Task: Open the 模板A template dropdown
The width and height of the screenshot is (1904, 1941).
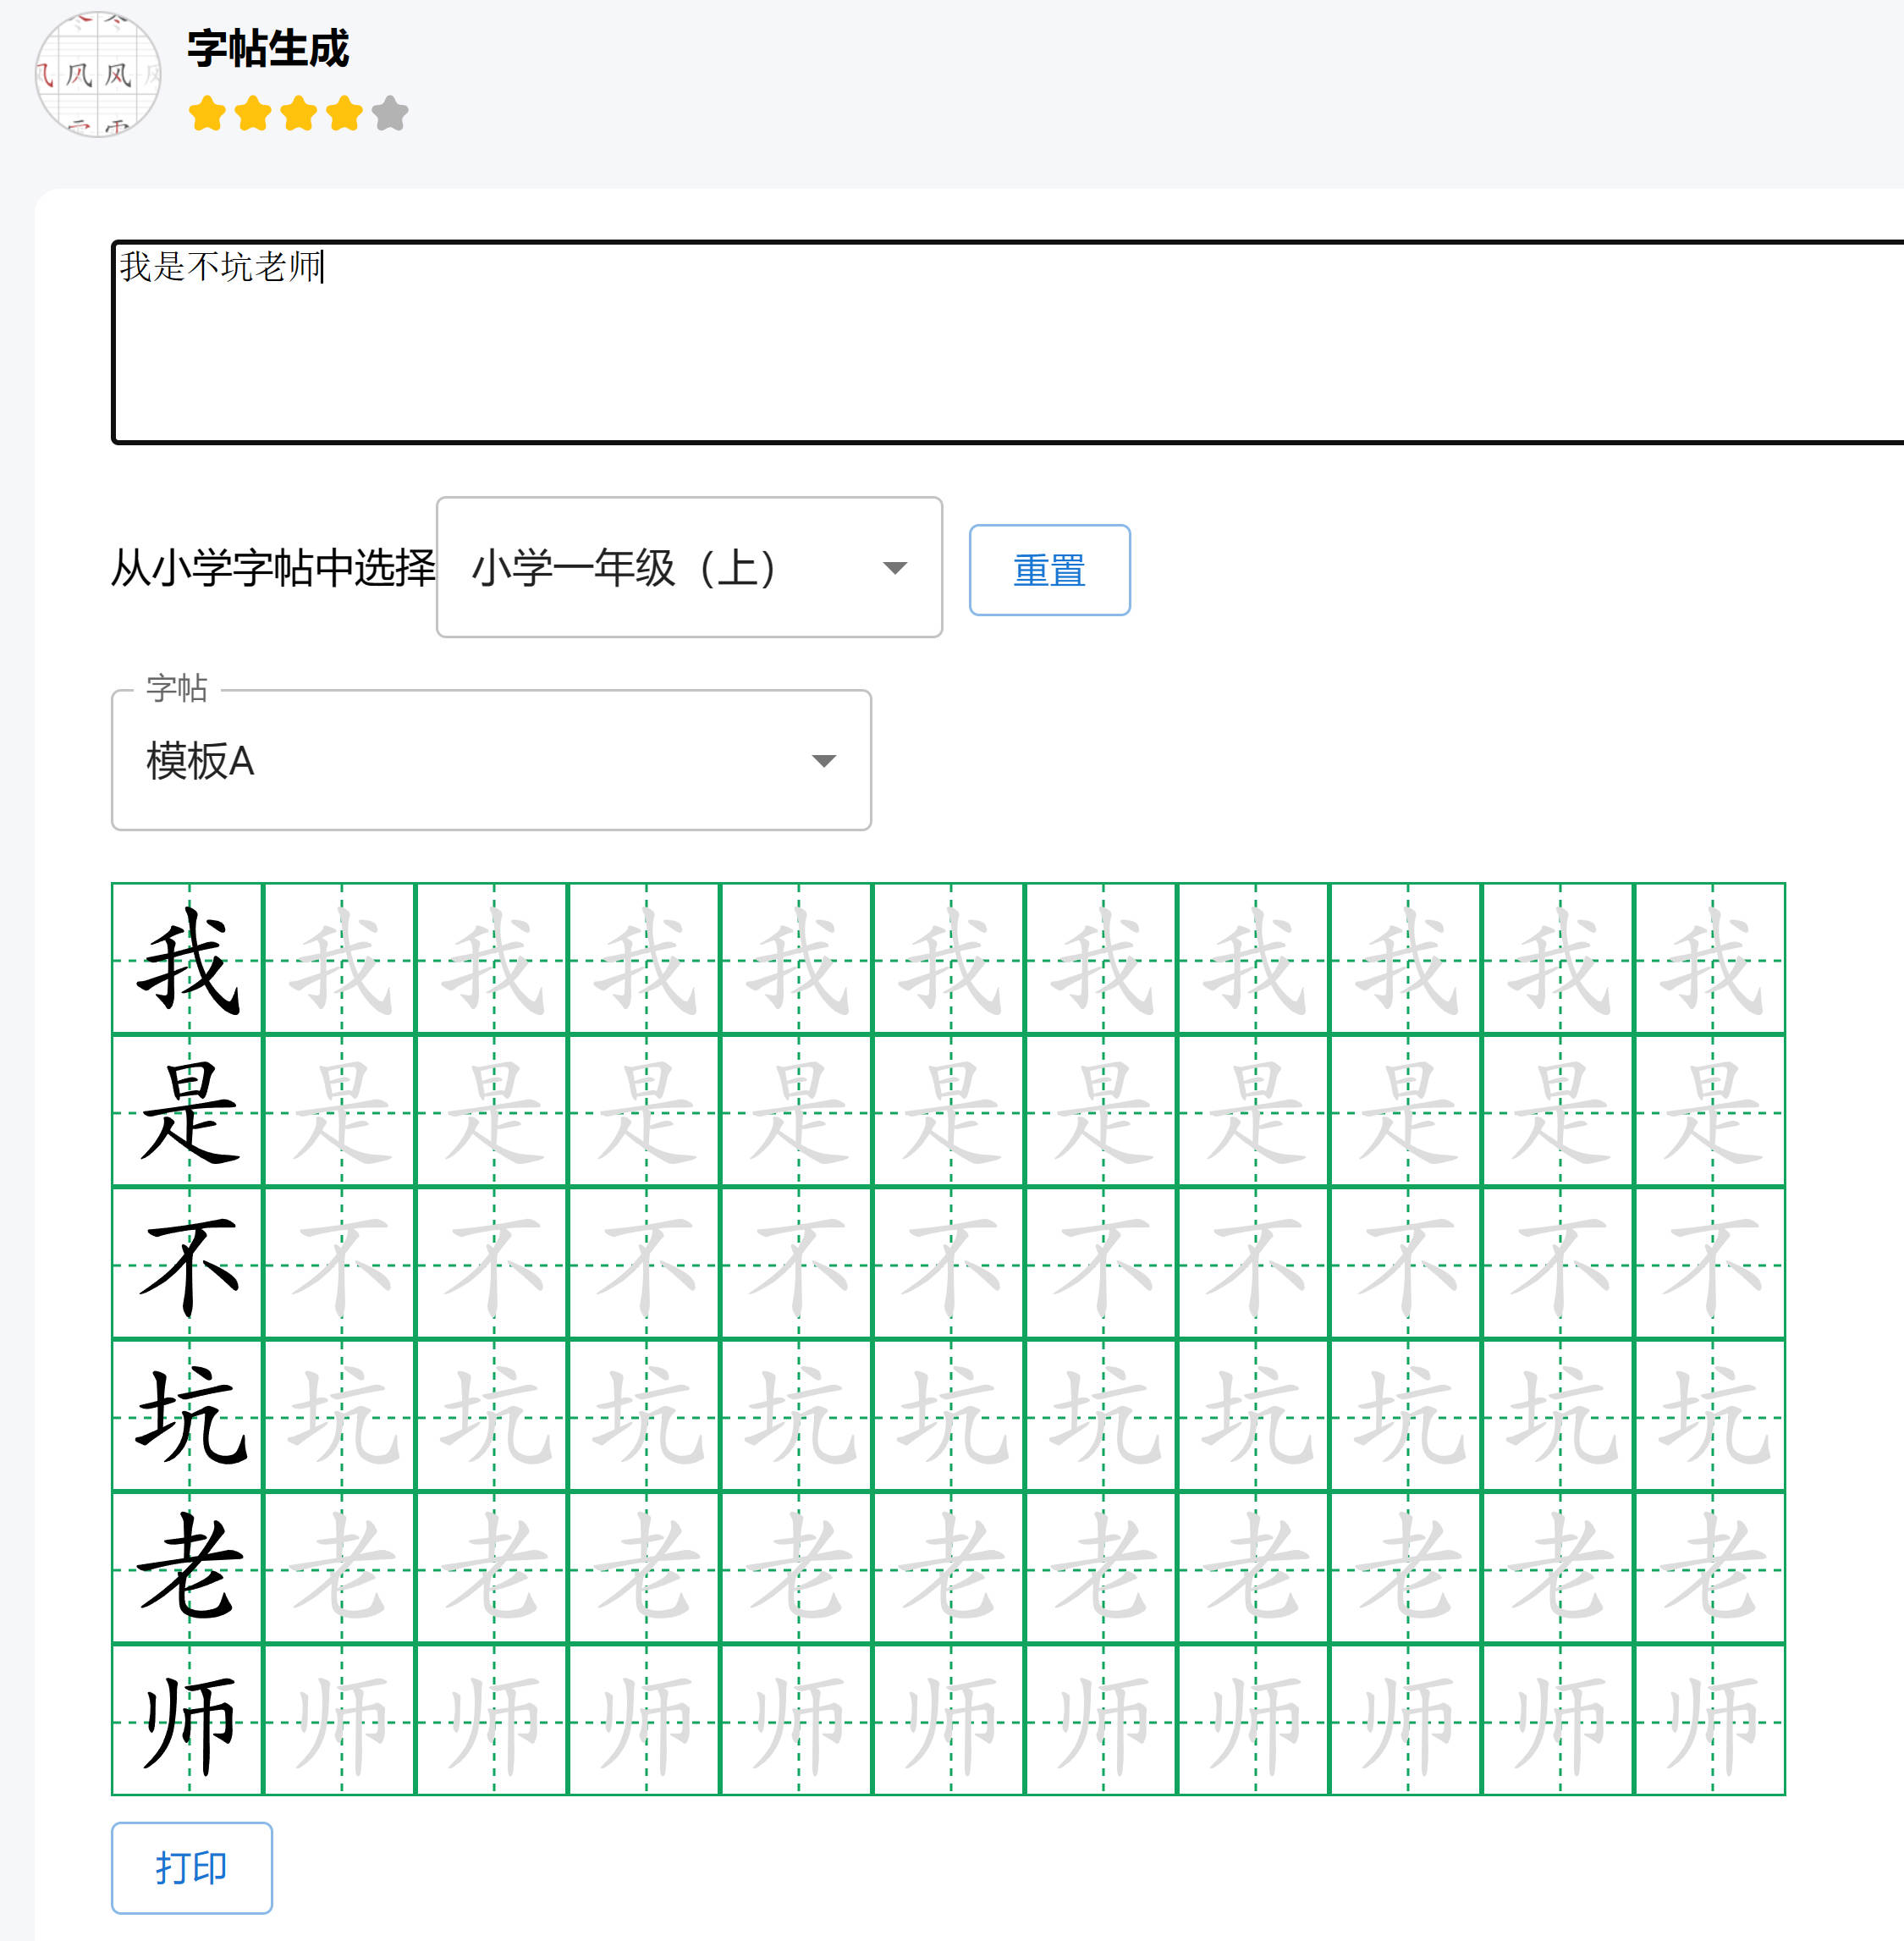Action: pos(491,760)
